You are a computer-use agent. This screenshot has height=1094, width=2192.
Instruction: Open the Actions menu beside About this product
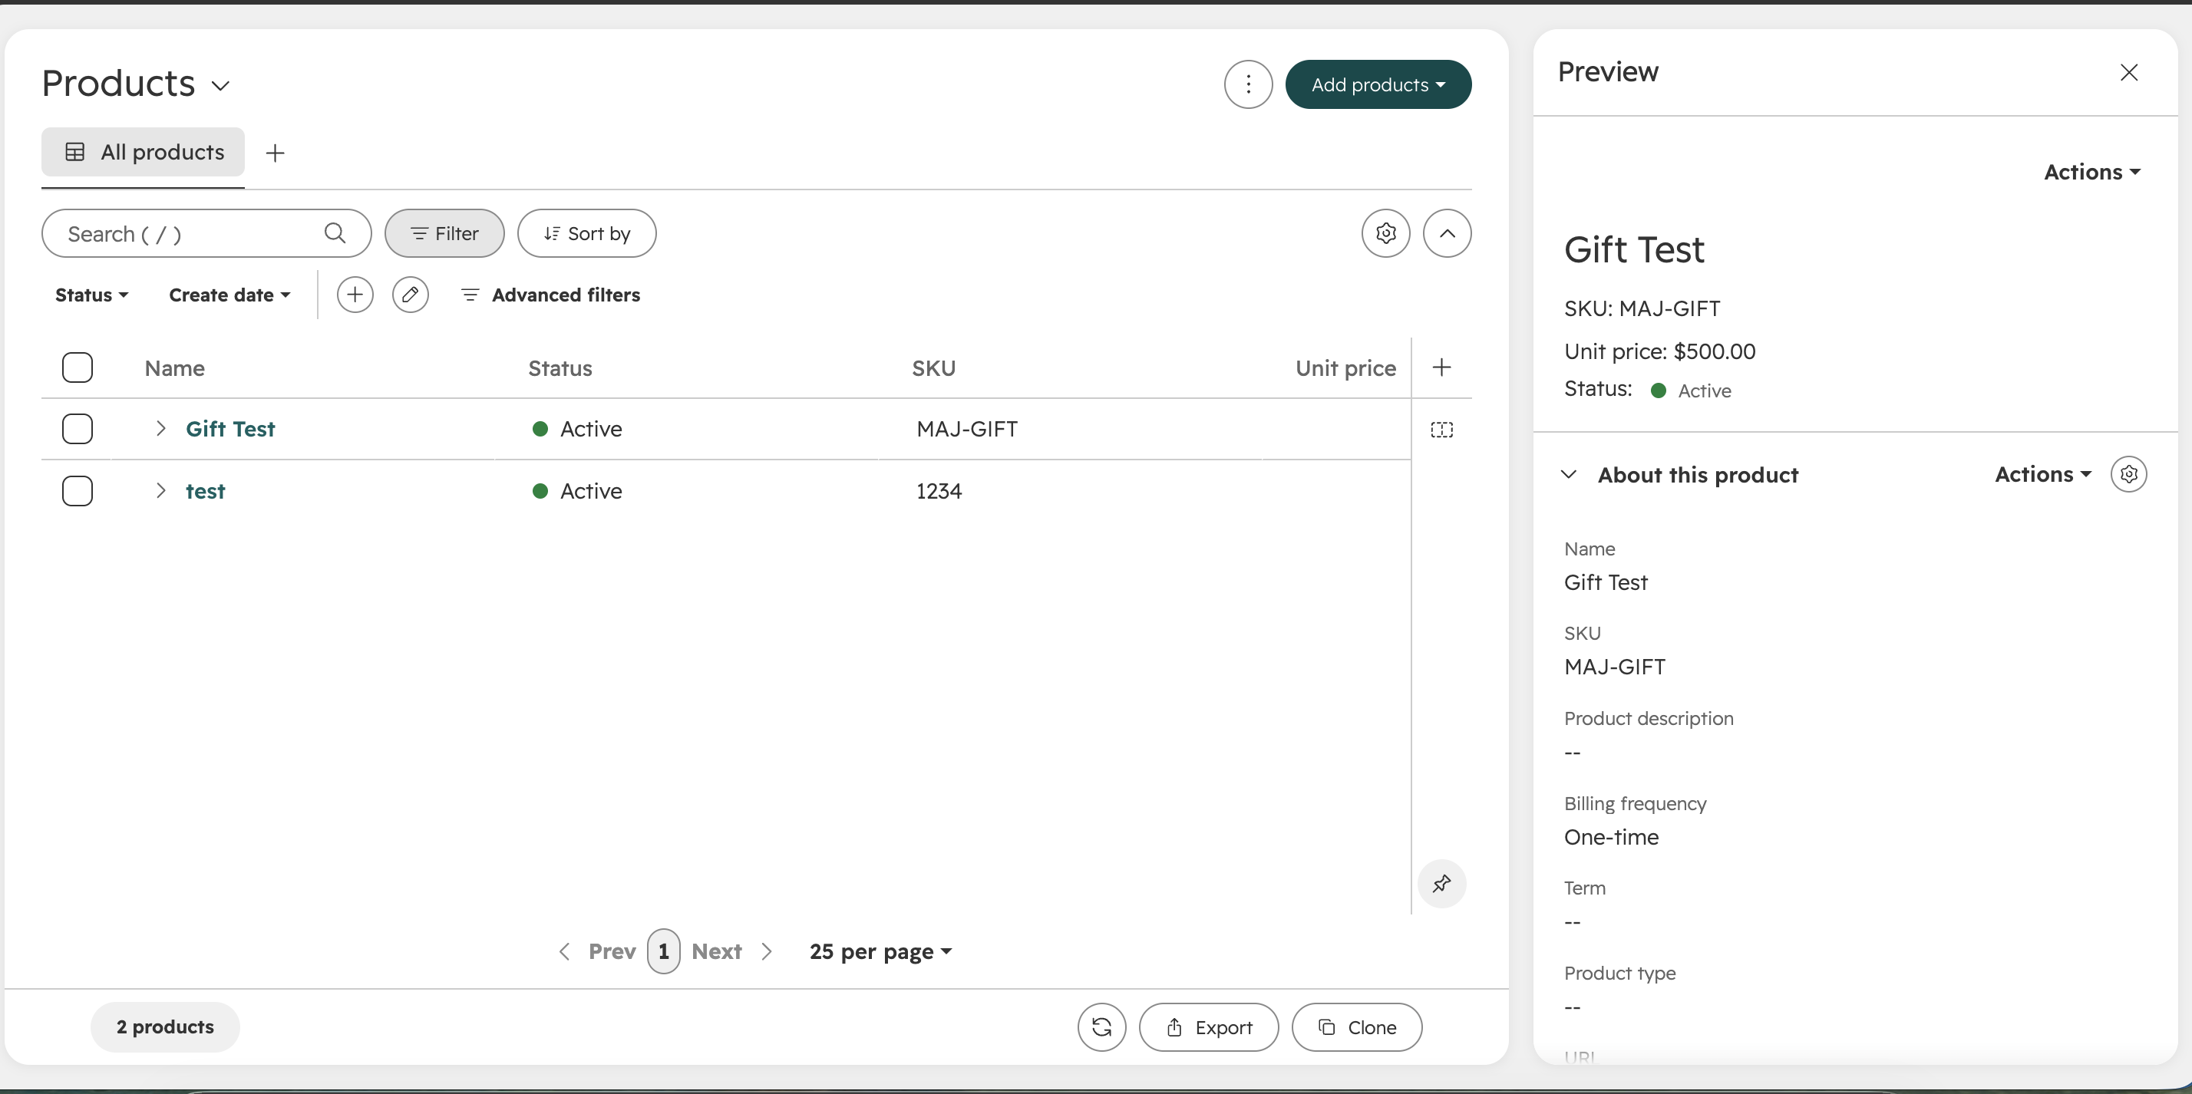2042,474
